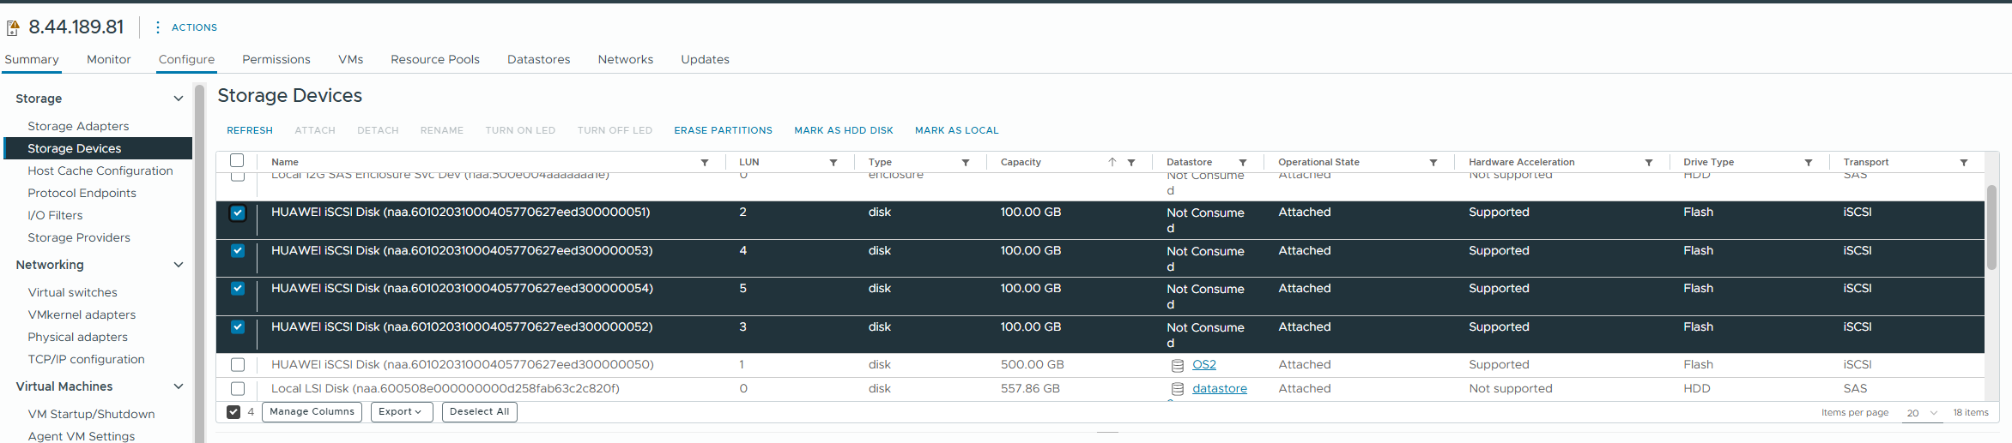This screenshot has width=2012, height=443.
Task: Open the Networks tab
Action: point(626,59)
